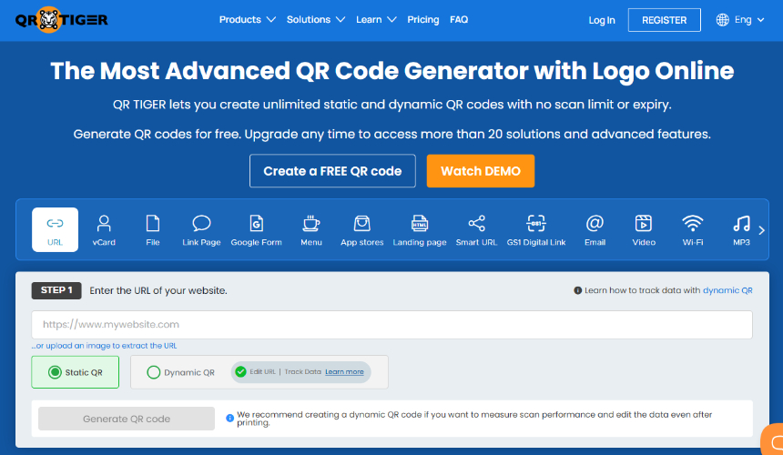The width and height of the screenshot is (783, 455).
Task: Choose the Landing page QR type
Action: coord(420,229)
